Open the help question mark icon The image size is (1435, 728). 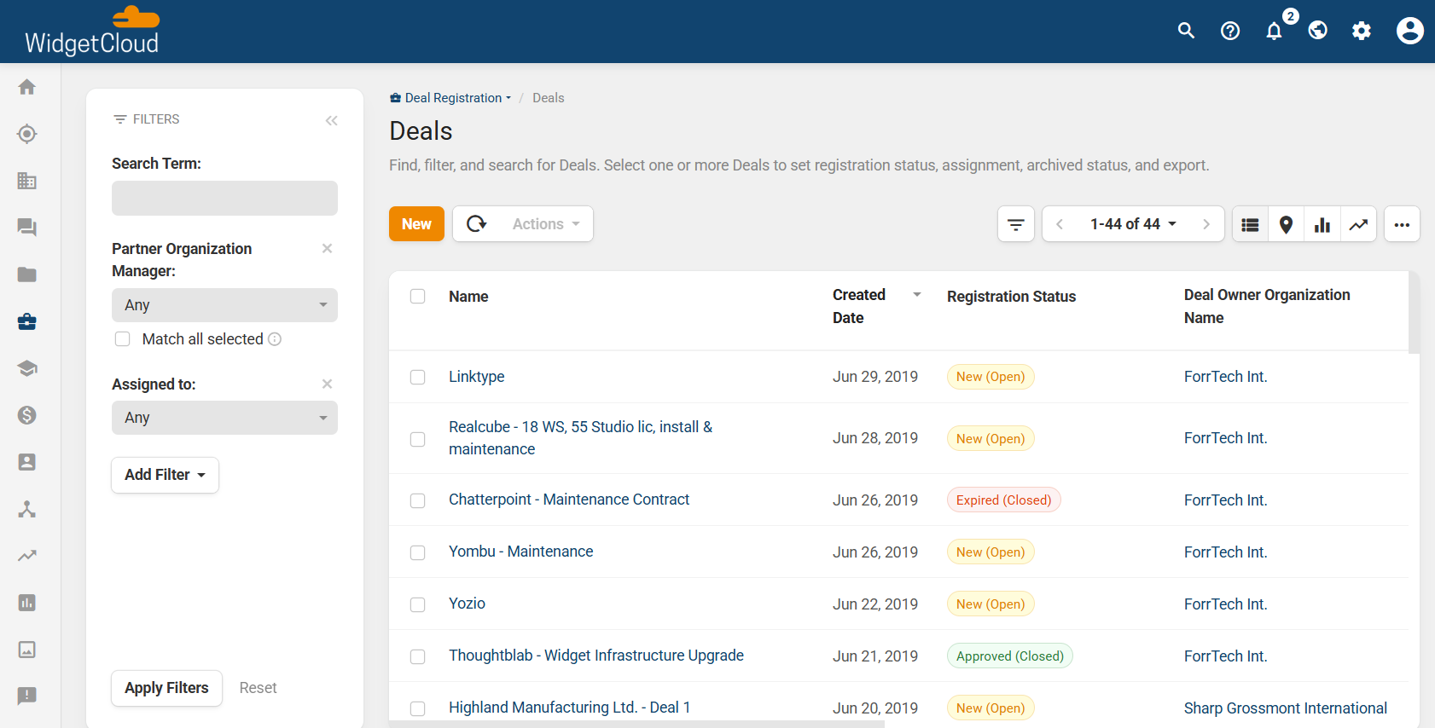[1230, 32]
